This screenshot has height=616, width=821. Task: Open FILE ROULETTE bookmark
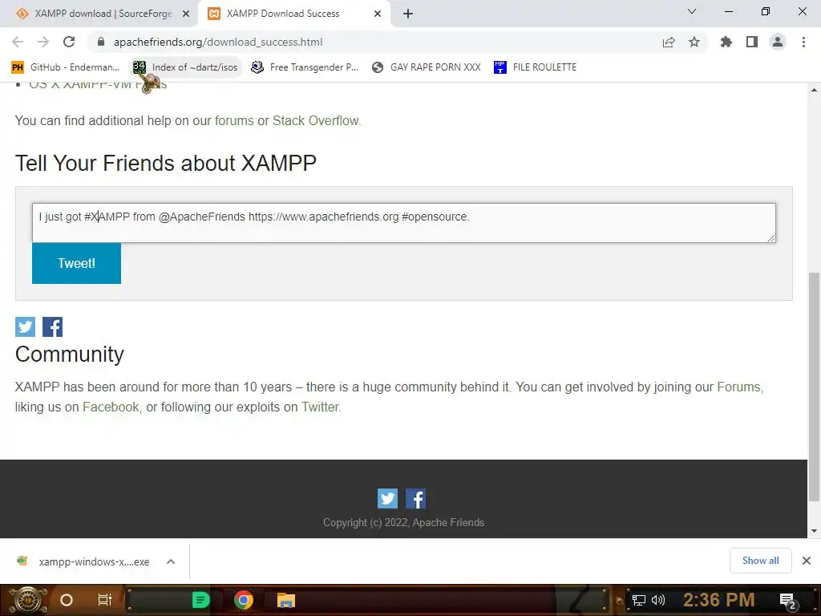535,67
